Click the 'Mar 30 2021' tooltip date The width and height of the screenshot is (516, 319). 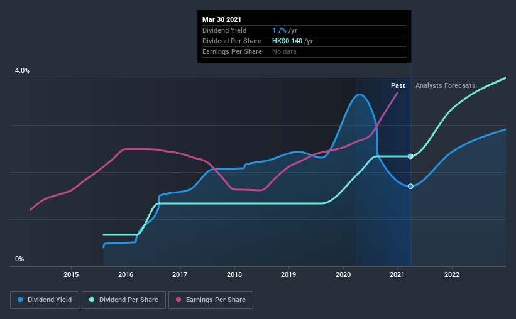click(x=221, y=19)
